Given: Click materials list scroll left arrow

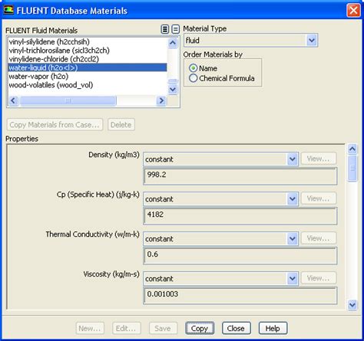Looking at the screenshot, I should click(x=13, y=100).
